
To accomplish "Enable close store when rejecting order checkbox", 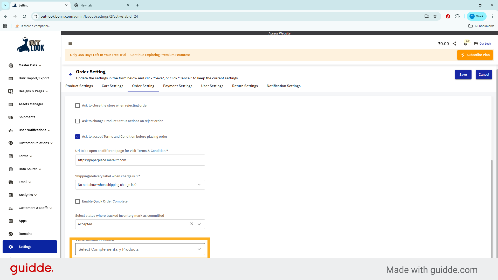I will [78, 106].
